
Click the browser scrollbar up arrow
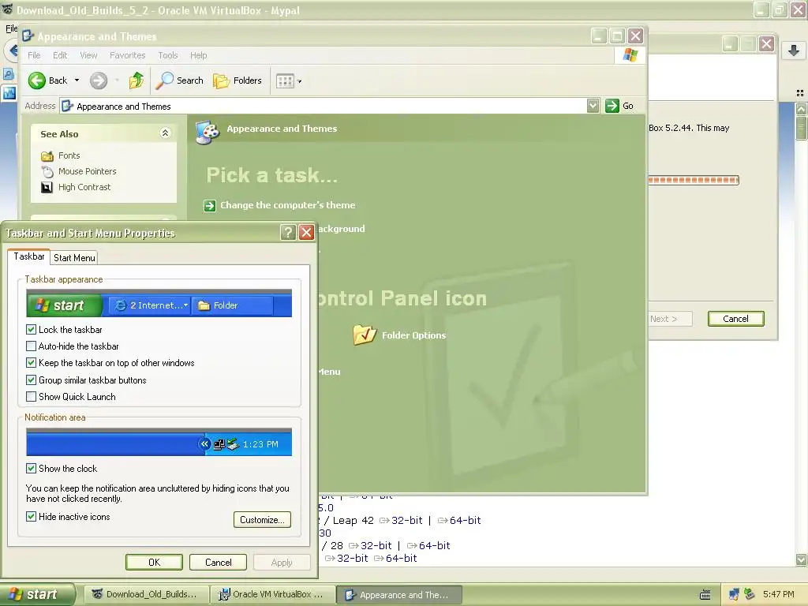click(801, 109)
